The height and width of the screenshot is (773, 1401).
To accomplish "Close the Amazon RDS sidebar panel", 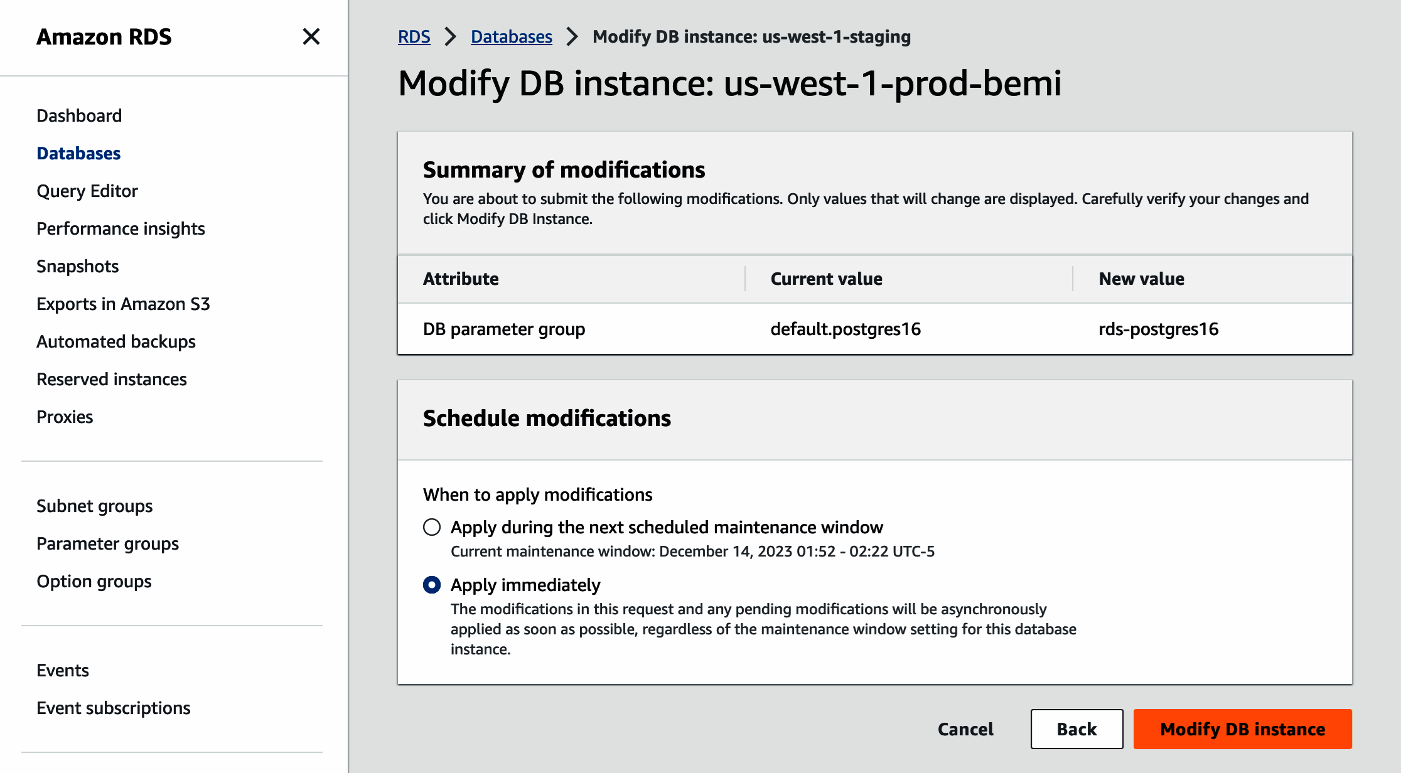I will [311, 36].
